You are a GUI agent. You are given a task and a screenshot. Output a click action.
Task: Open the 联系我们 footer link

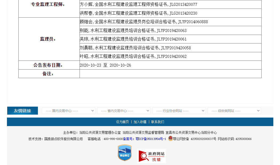157,122
